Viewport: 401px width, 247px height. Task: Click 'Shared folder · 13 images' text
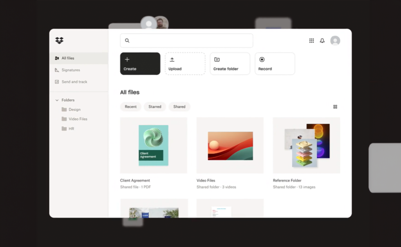coord(294,187)
